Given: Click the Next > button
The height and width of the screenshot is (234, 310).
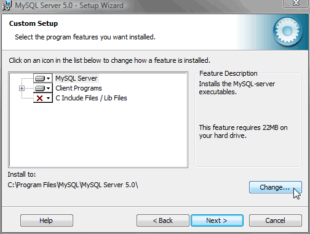Looking at the screenshot, I should click(217, 220).
